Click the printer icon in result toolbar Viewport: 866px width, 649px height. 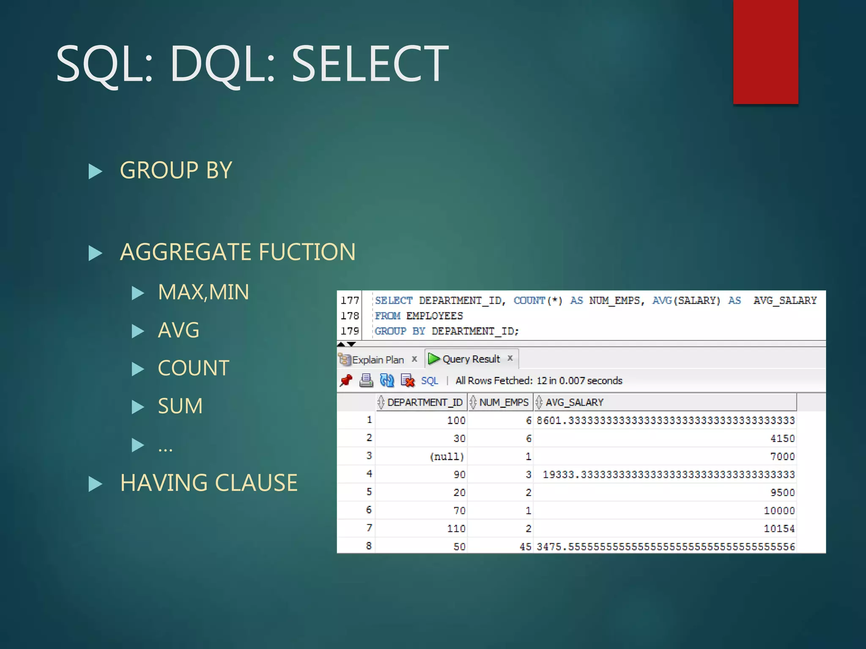click(366, 381)
